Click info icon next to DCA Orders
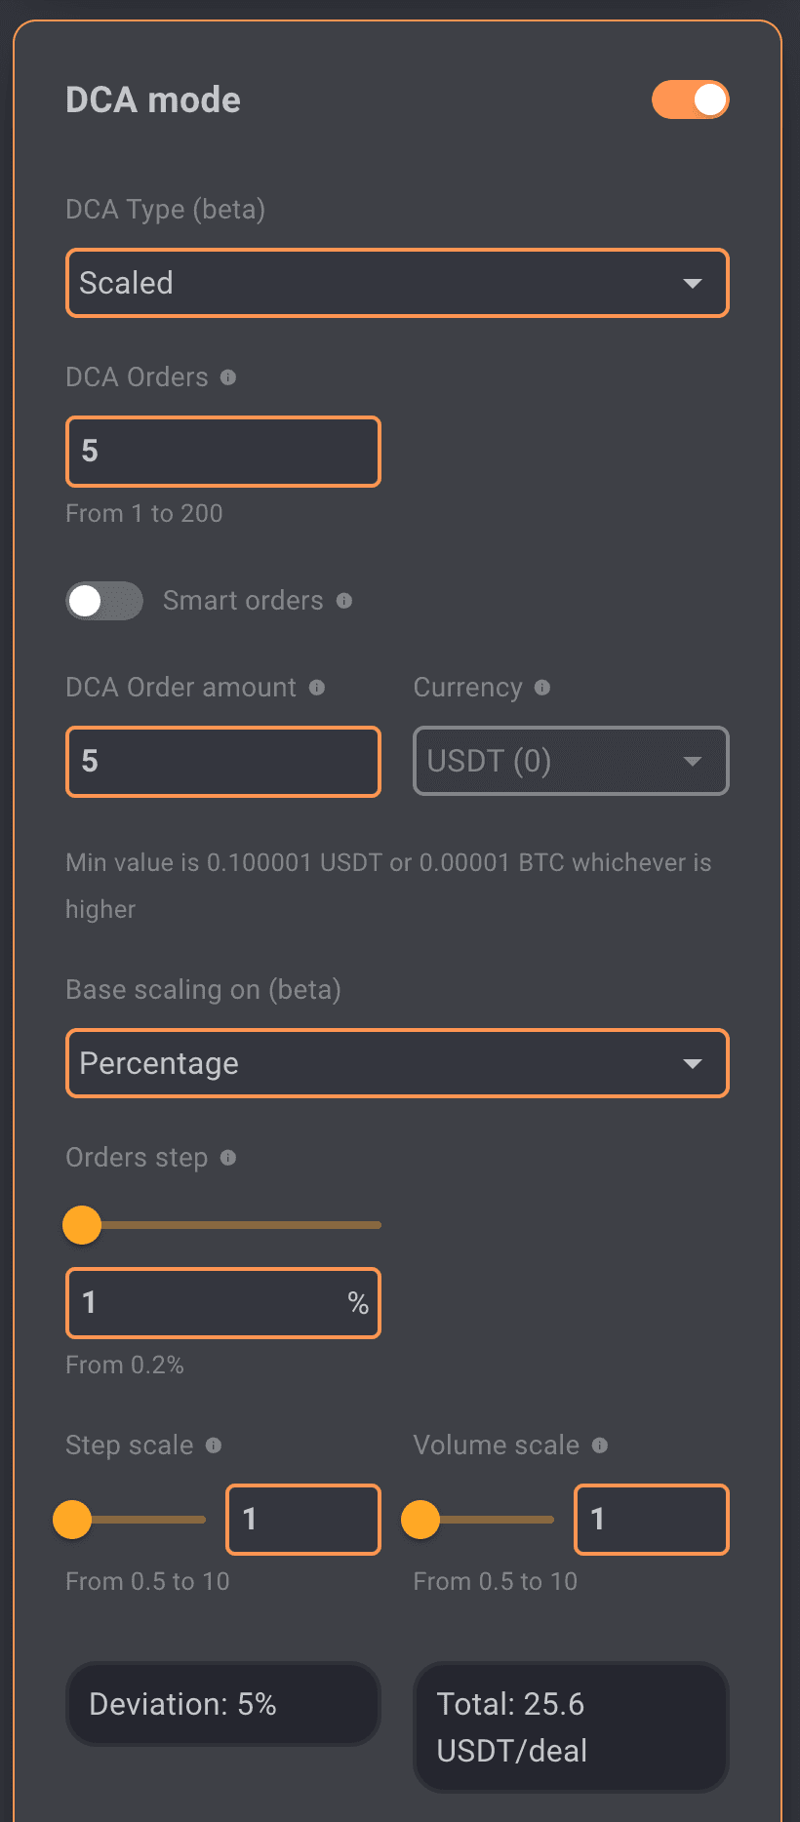800x1822 pixels. (228, 377)
